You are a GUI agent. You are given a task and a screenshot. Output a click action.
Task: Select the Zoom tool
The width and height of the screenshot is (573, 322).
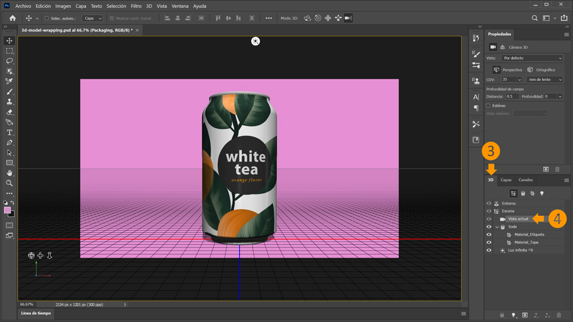[x=10, y=183]
